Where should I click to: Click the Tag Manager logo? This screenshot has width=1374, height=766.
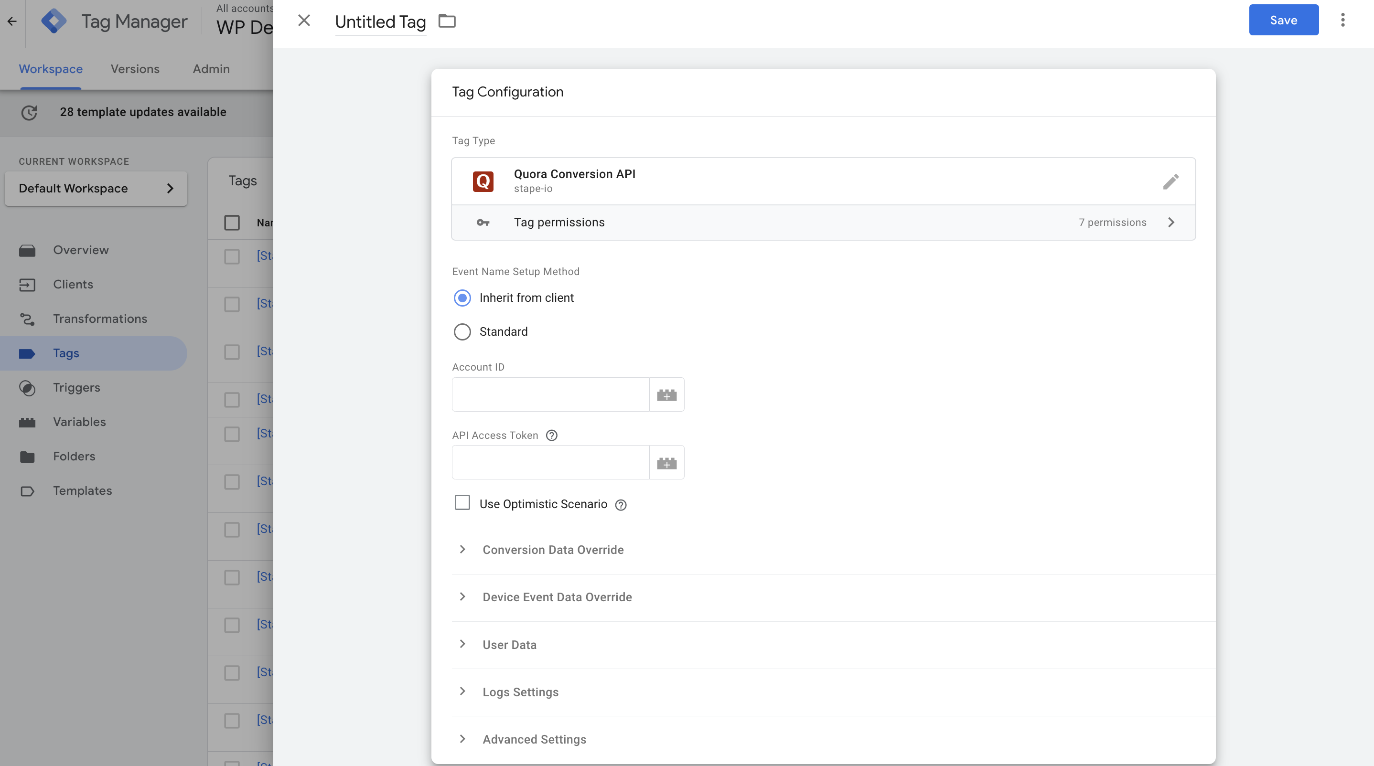tap(54, 21)
